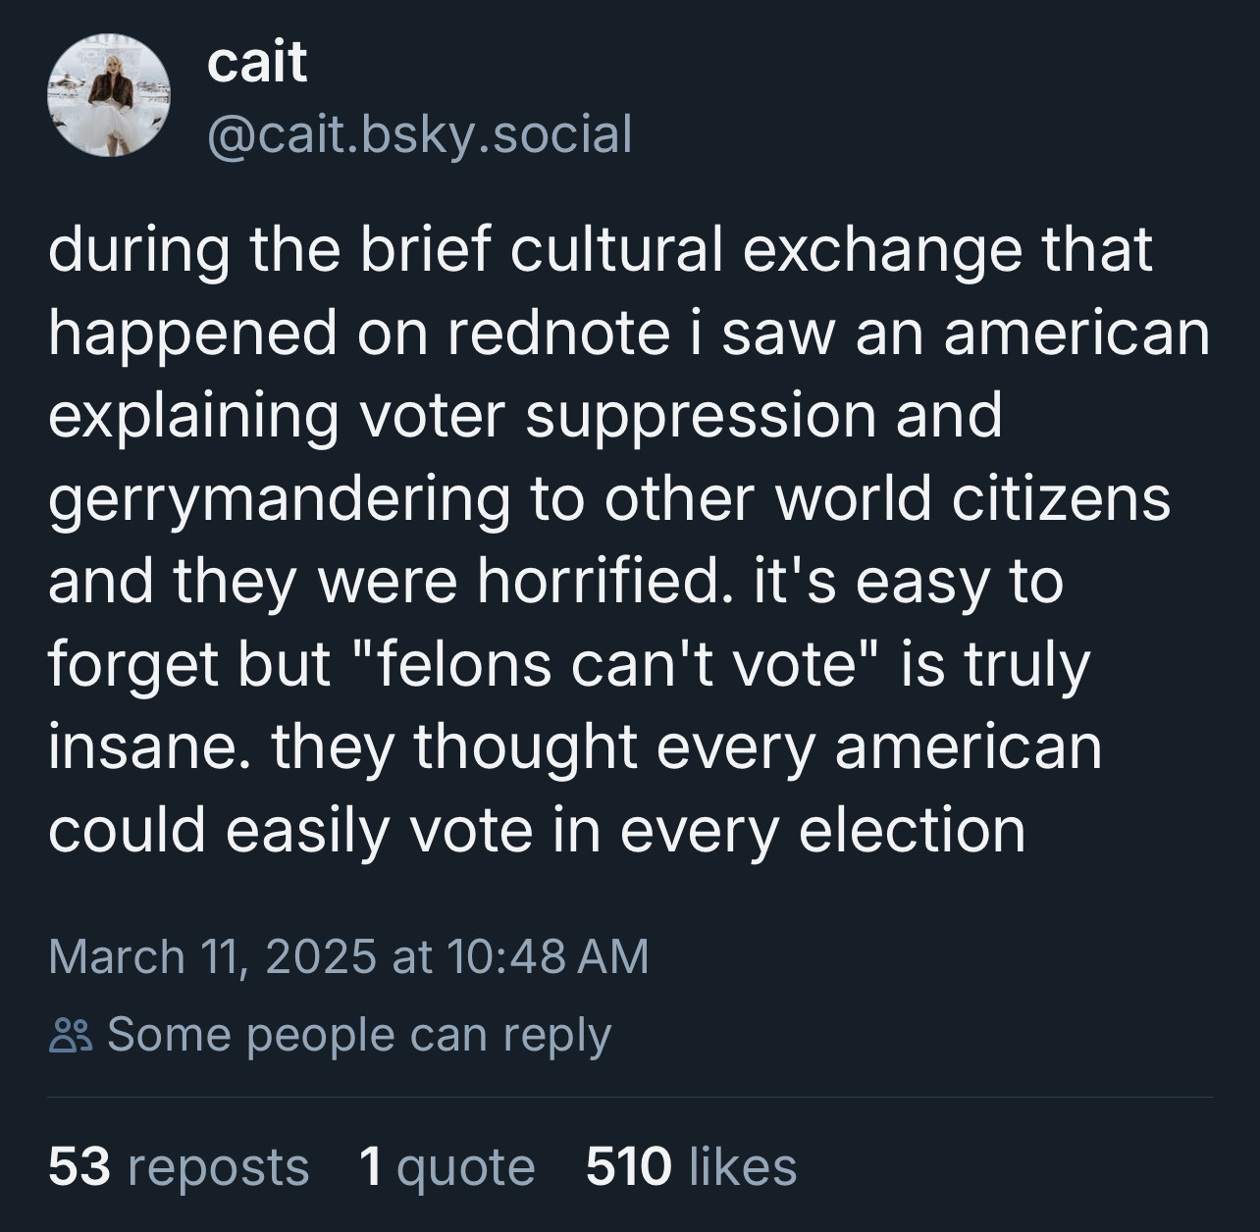Open the @cait.bsky.social handle link
This screenshot has height=1232, width=1260.
tap(419, 134)
